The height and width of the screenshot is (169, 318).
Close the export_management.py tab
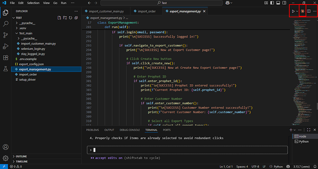click(x=204, y=11)
